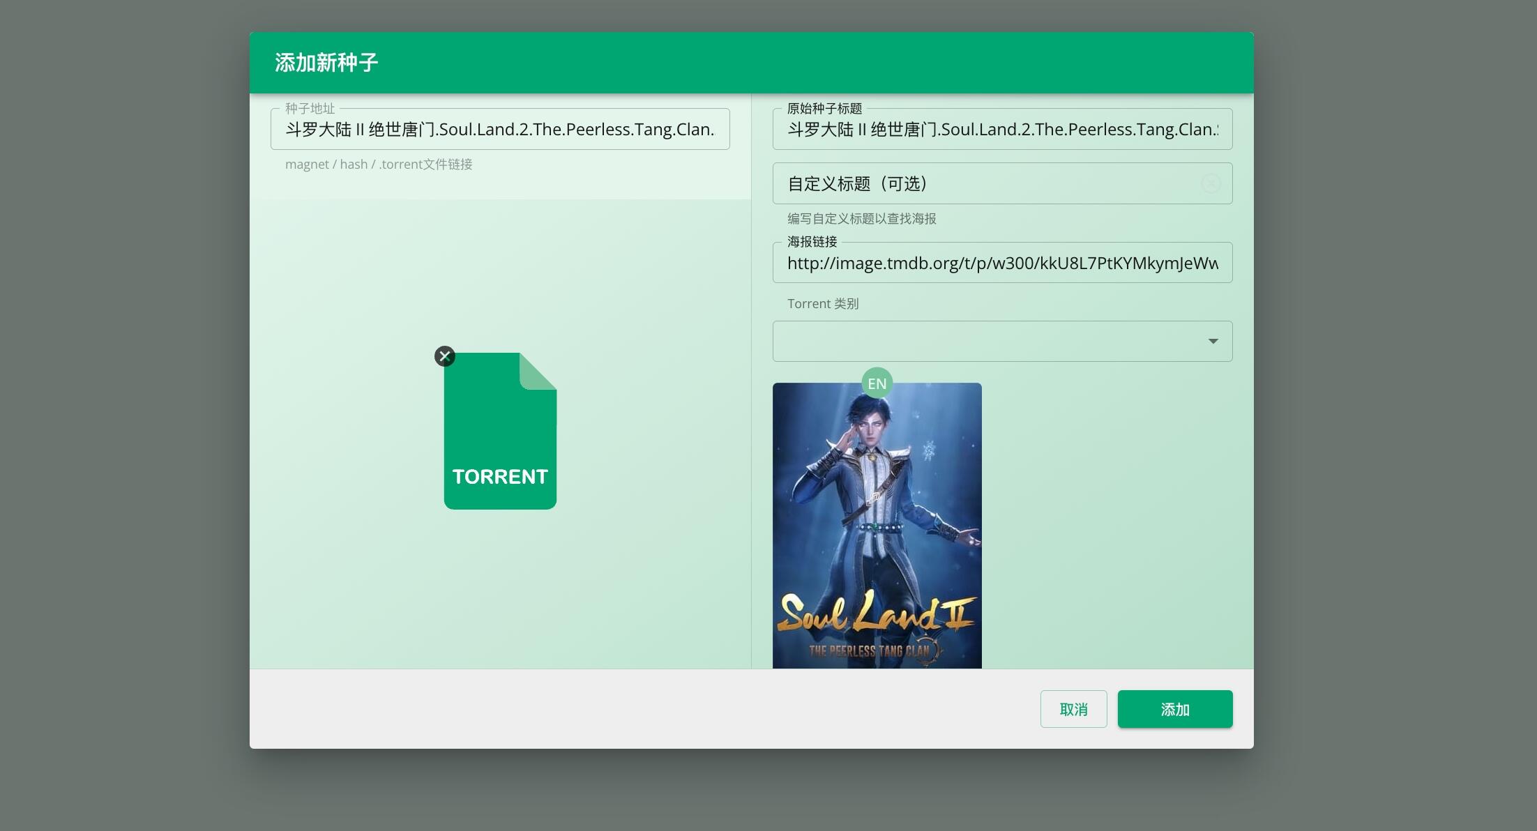This screenshot has width=1537, height=831.
Task: Clear the 自定义标题 field with circular x icon
Action: click(x=1211, y=183)
